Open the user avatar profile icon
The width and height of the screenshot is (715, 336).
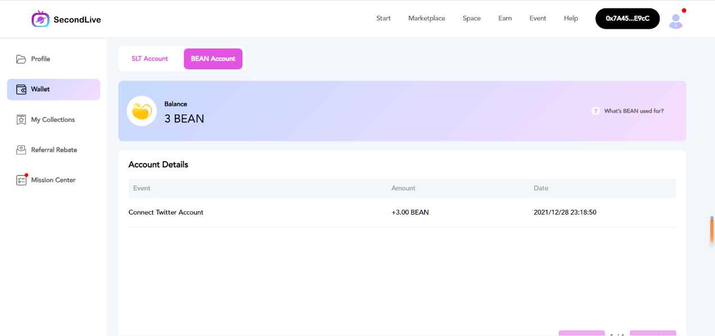pos(676,20)
